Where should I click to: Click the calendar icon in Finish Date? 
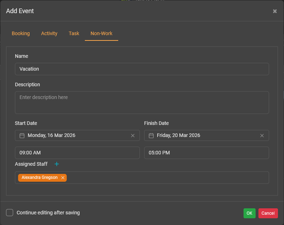151,136
